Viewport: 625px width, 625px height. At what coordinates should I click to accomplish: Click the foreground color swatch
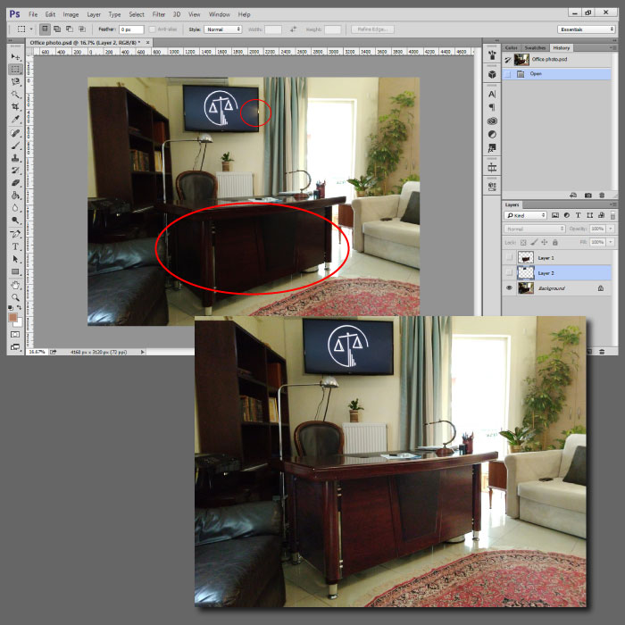coord(13,317)
